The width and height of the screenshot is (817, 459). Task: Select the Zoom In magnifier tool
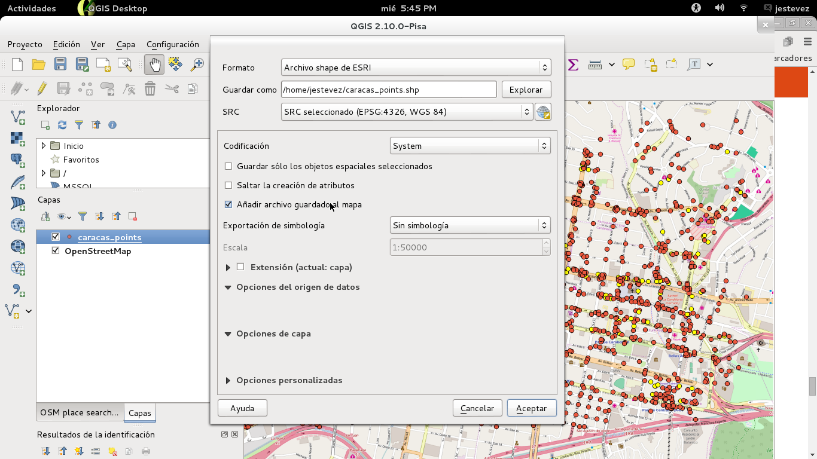(197, 65)
